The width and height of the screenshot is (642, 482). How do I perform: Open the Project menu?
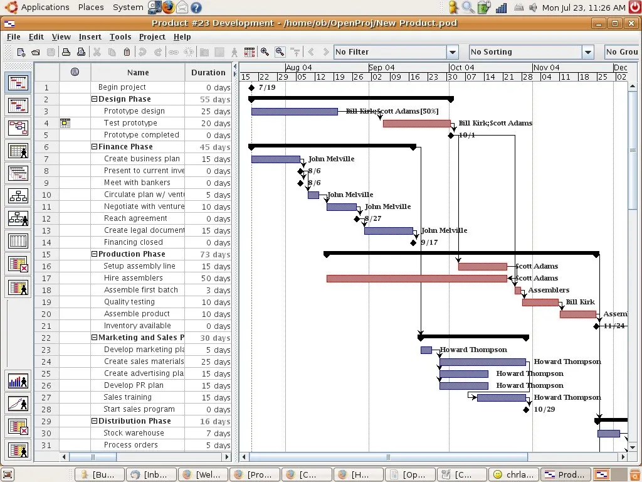151,37
